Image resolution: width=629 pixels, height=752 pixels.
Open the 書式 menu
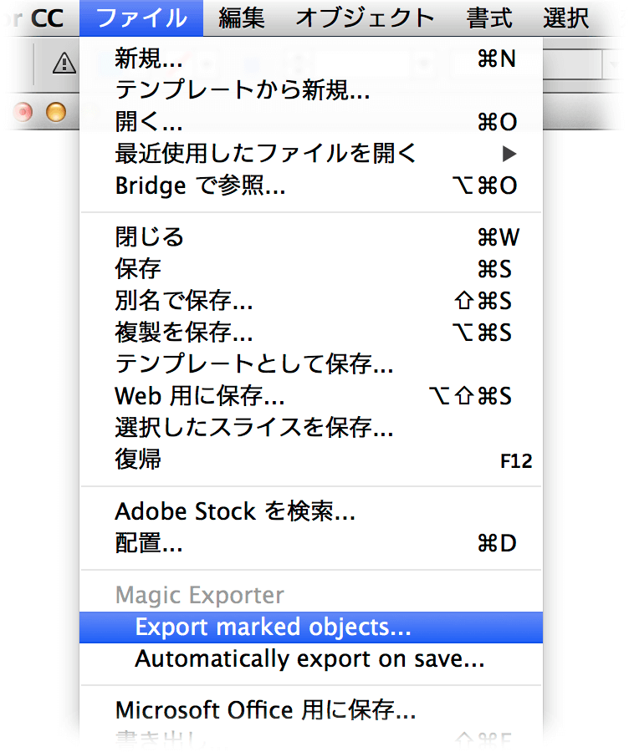[x=489, y=18]
